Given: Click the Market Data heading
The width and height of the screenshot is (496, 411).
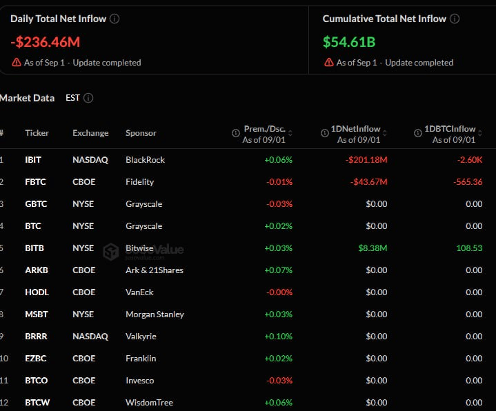Looking at the screenshot, I should coord(27,98).
